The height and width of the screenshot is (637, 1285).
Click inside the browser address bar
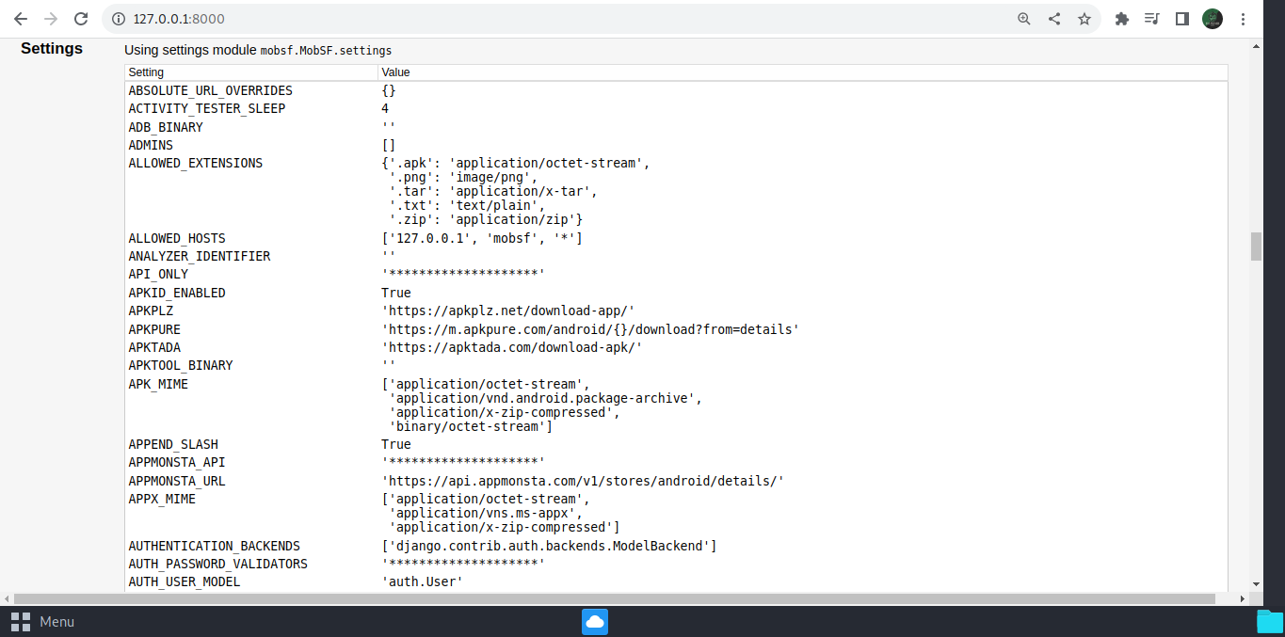[377, 18]
